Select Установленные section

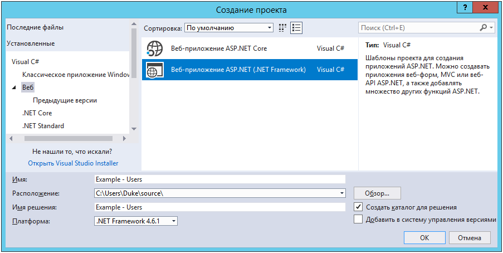[31, 43]
